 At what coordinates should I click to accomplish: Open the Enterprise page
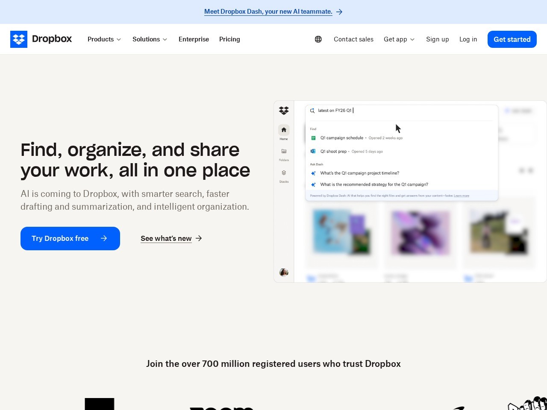194,39
